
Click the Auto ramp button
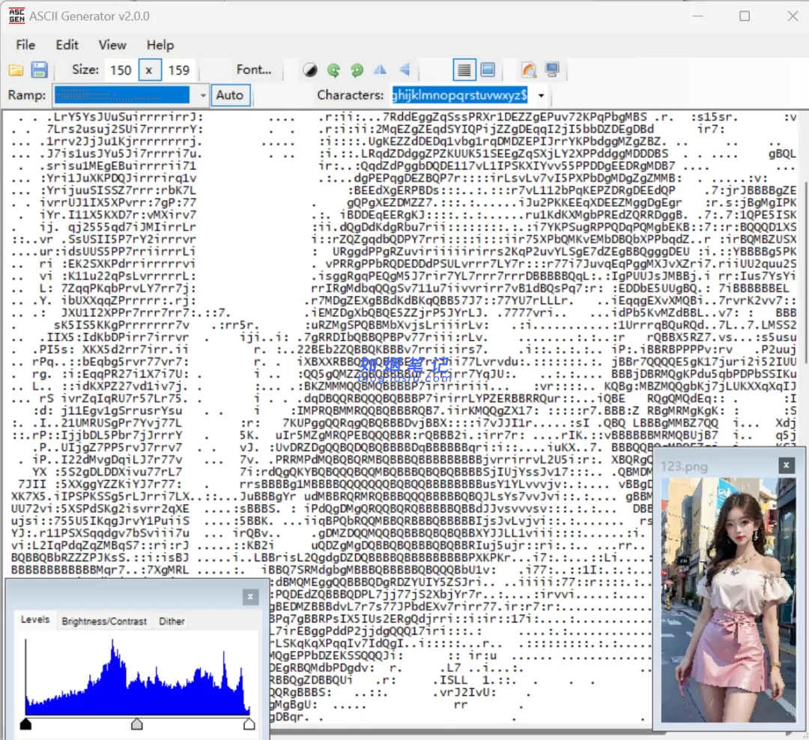(229, 95)
